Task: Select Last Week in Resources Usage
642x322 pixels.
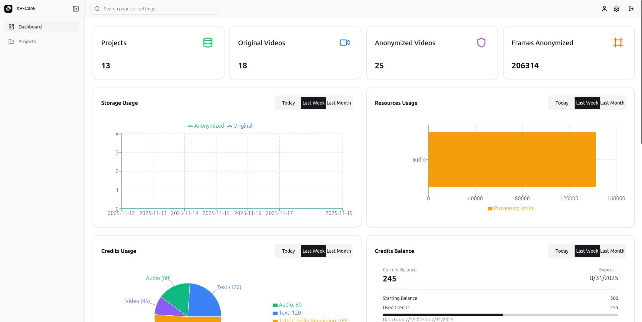Action: [x=587, y=103]
